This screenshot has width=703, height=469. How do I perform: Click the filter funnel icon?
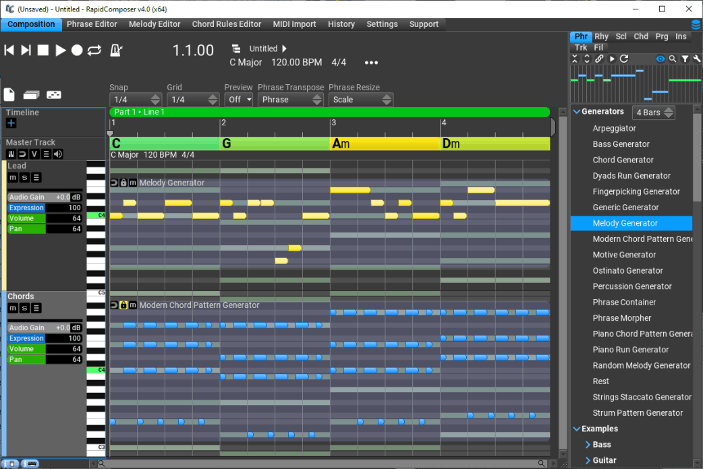coord(685,59)
